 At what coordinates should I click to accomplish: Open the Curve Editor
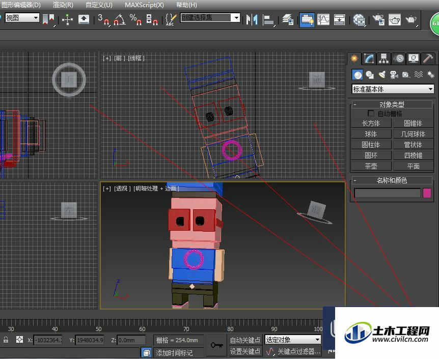click(x=323, y=20)
